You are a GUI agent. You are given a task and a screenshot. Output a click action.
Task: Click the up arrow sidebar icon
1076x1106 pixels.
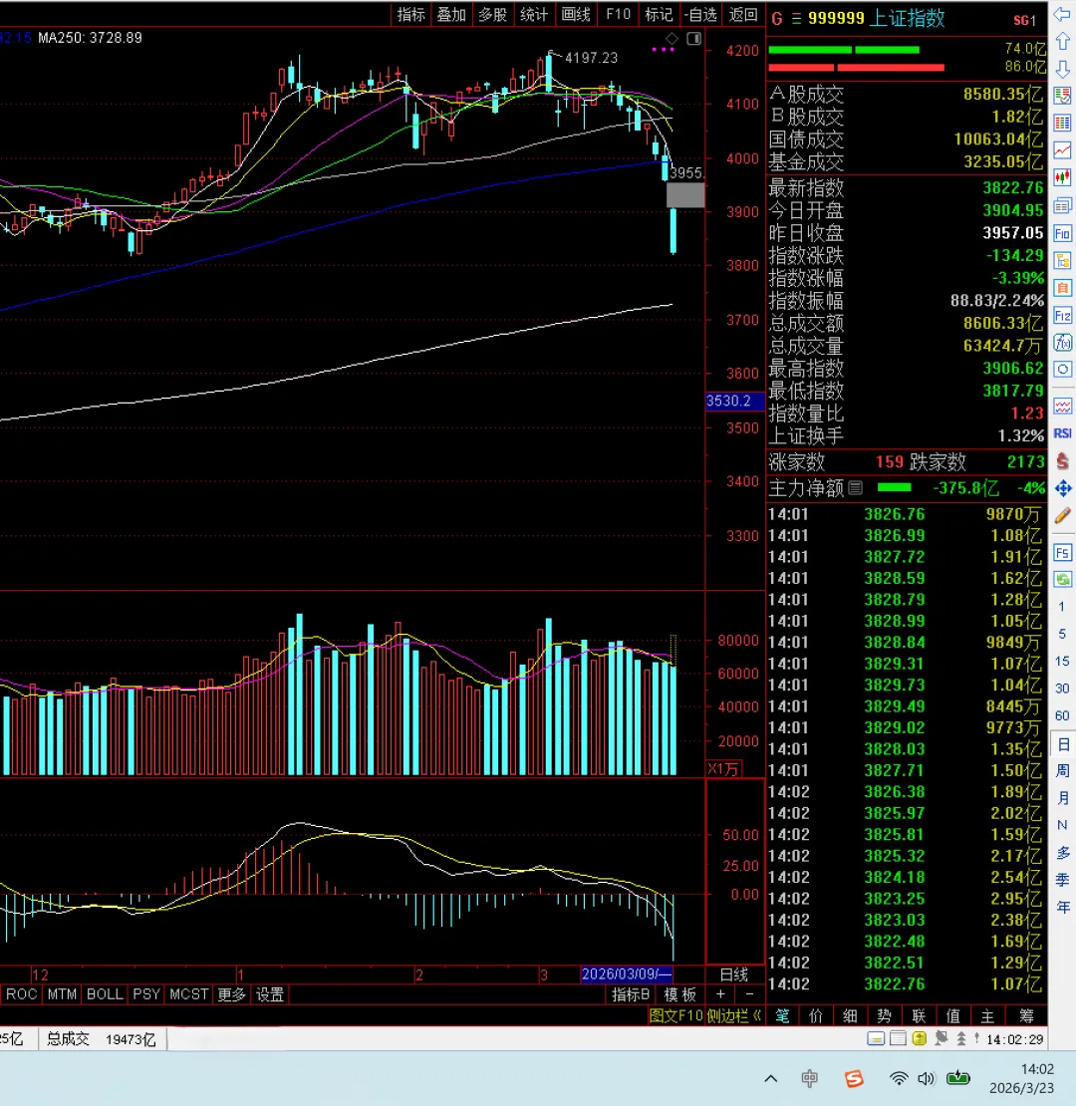click(1062, 42)
